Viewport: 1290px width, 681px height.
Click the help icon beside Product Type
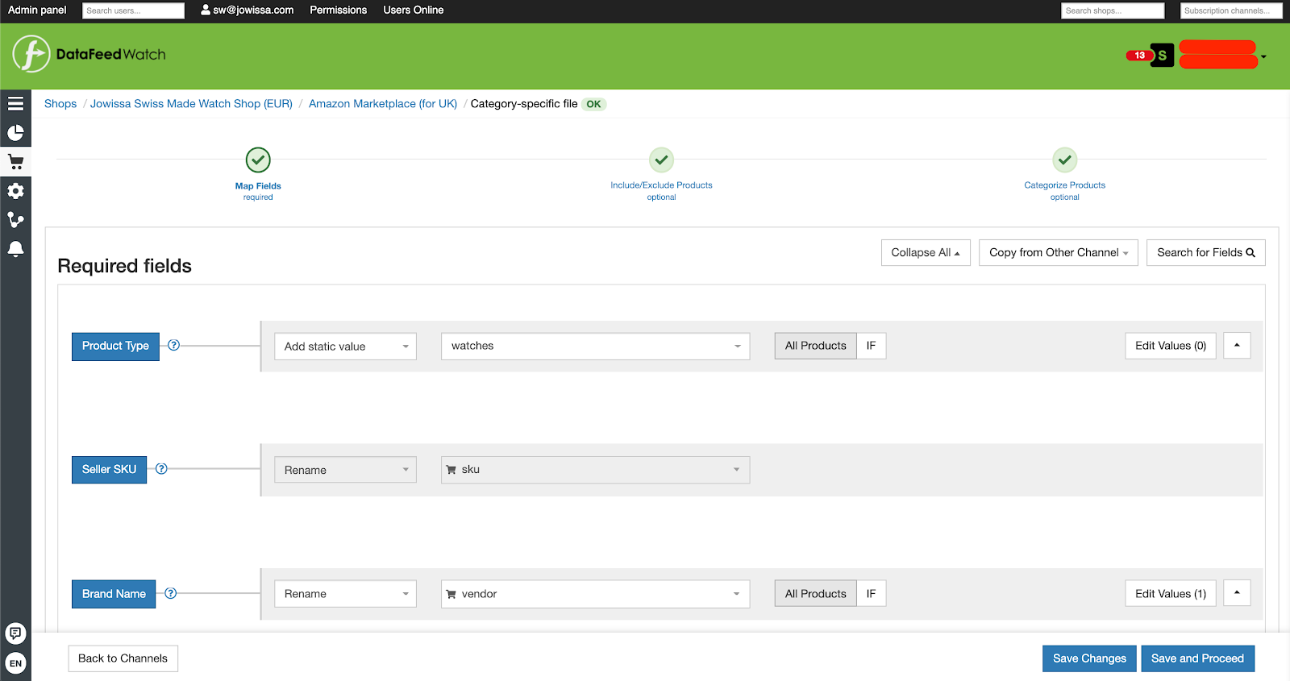point(173,345)
